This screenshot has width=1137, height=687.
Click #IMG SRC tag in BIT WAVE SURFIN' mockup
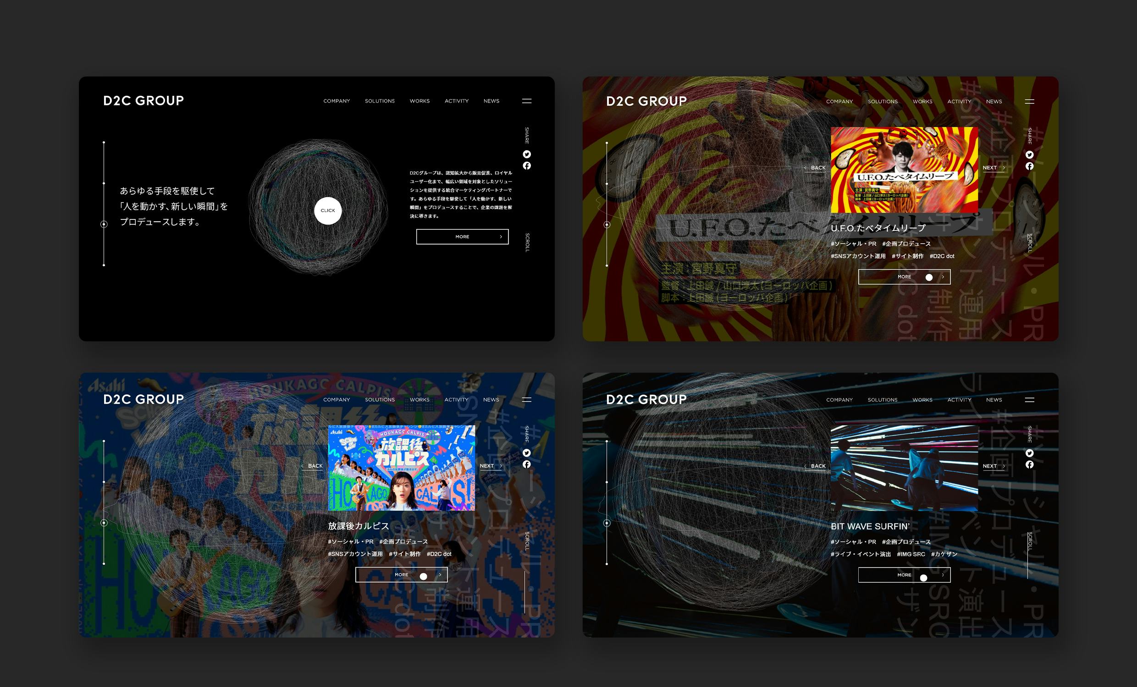[x=911, y=554]
